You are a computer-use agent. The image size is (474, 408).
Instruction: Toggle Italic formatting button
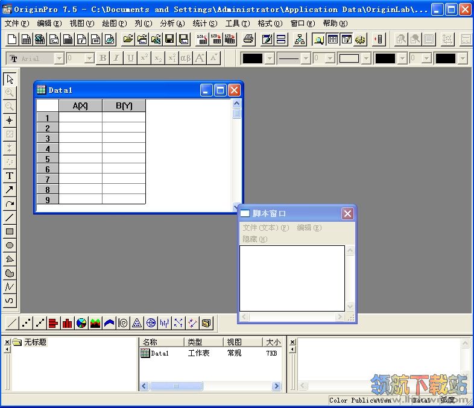tap(116, 58)
